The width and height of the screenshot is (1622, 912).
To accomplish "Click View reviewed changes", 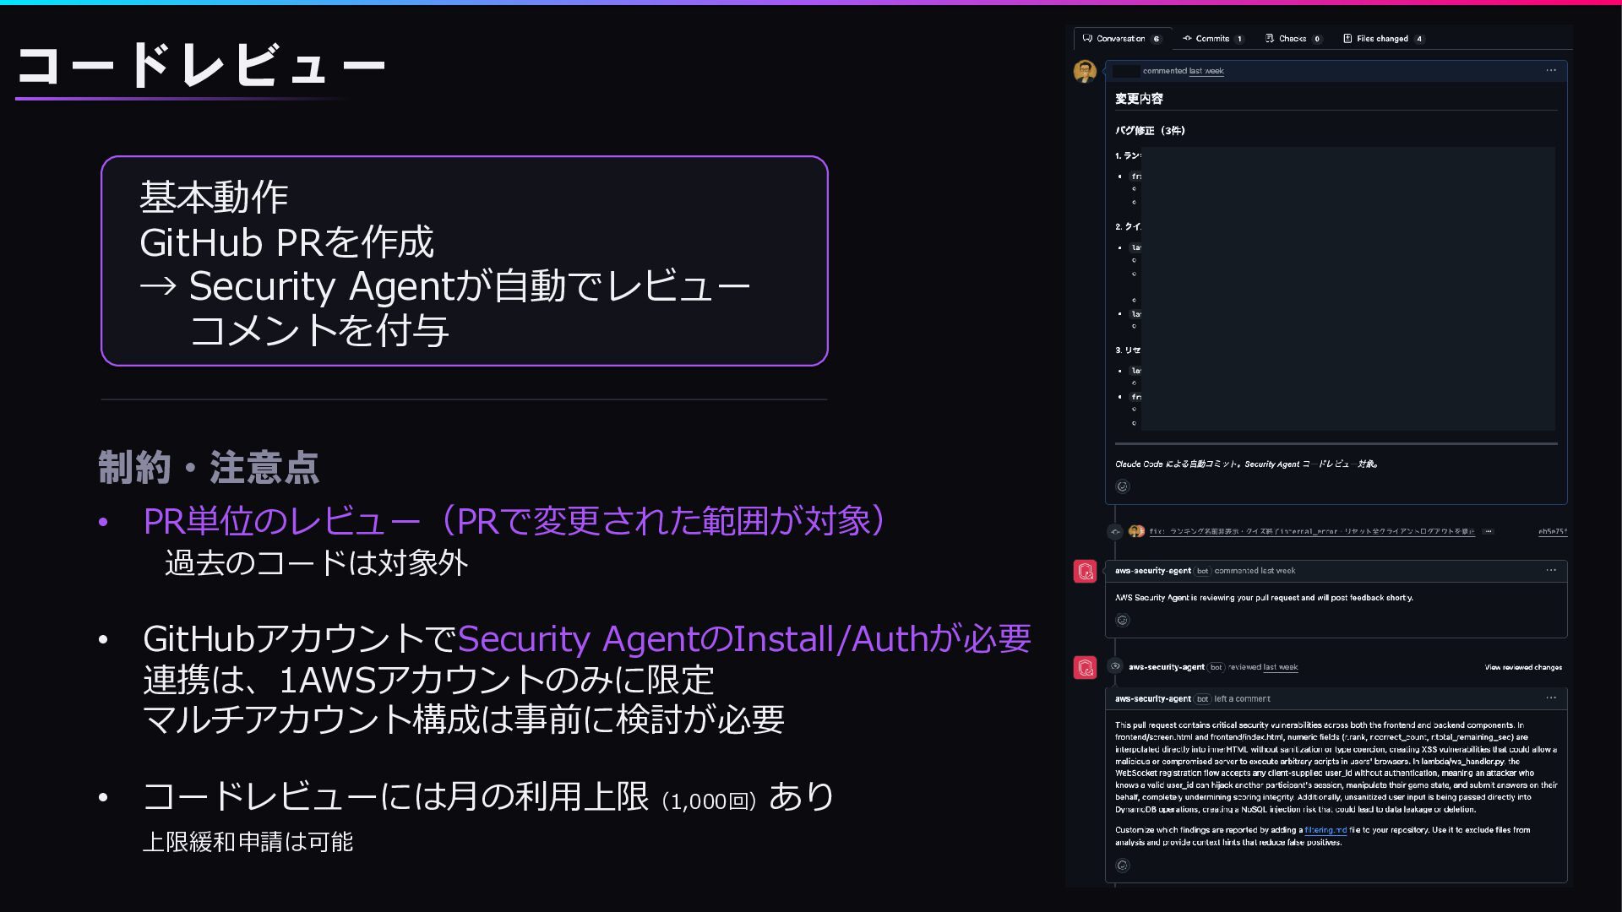I will 1522,668.
